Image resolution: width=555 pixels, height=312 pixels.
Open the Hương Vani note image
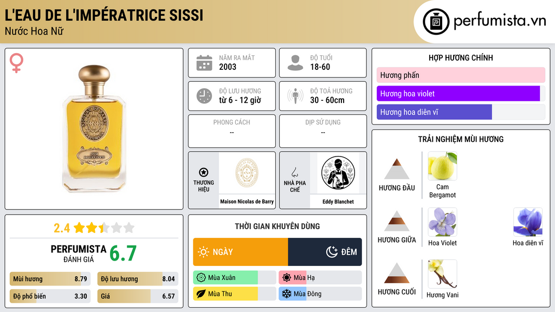click(x=442, y=274)
